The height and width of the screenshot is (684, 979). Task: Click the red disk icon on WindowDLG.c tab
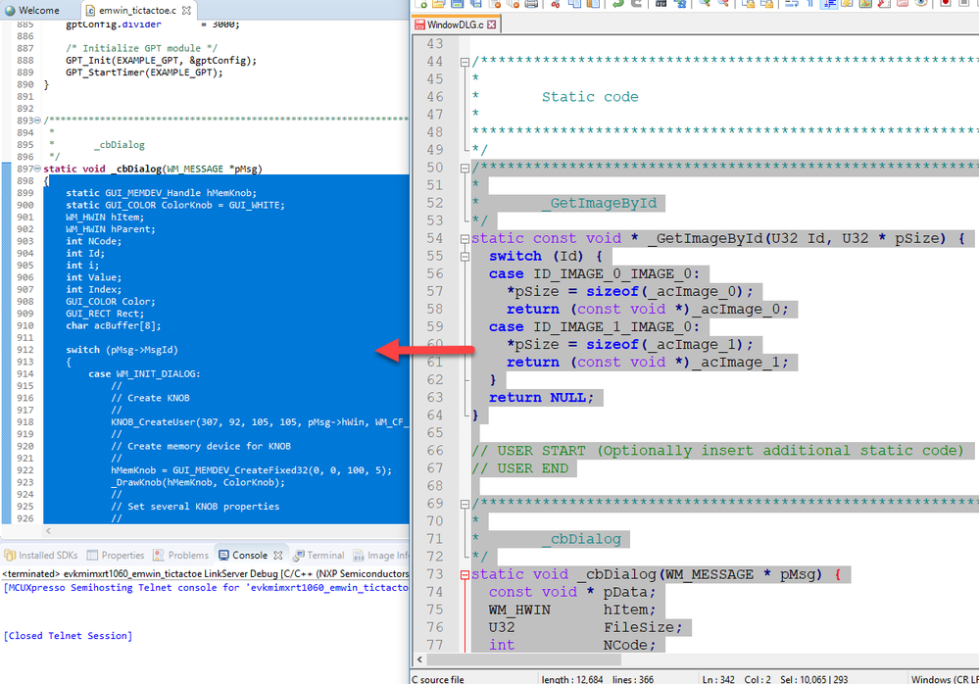tap(419, 24)
